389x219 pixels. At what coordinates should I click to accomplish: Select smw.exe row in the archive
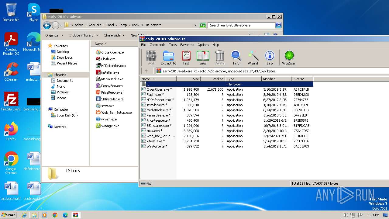(x=227, y=131)
